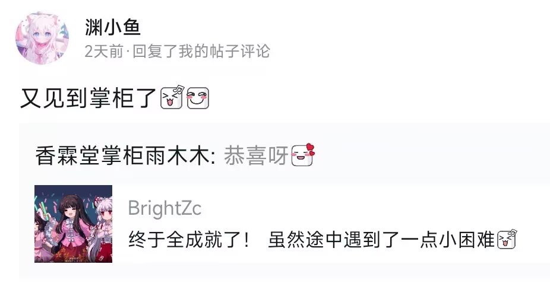
Task: Click the music-note laughing emoji in reply
Action: click(172, 97)
